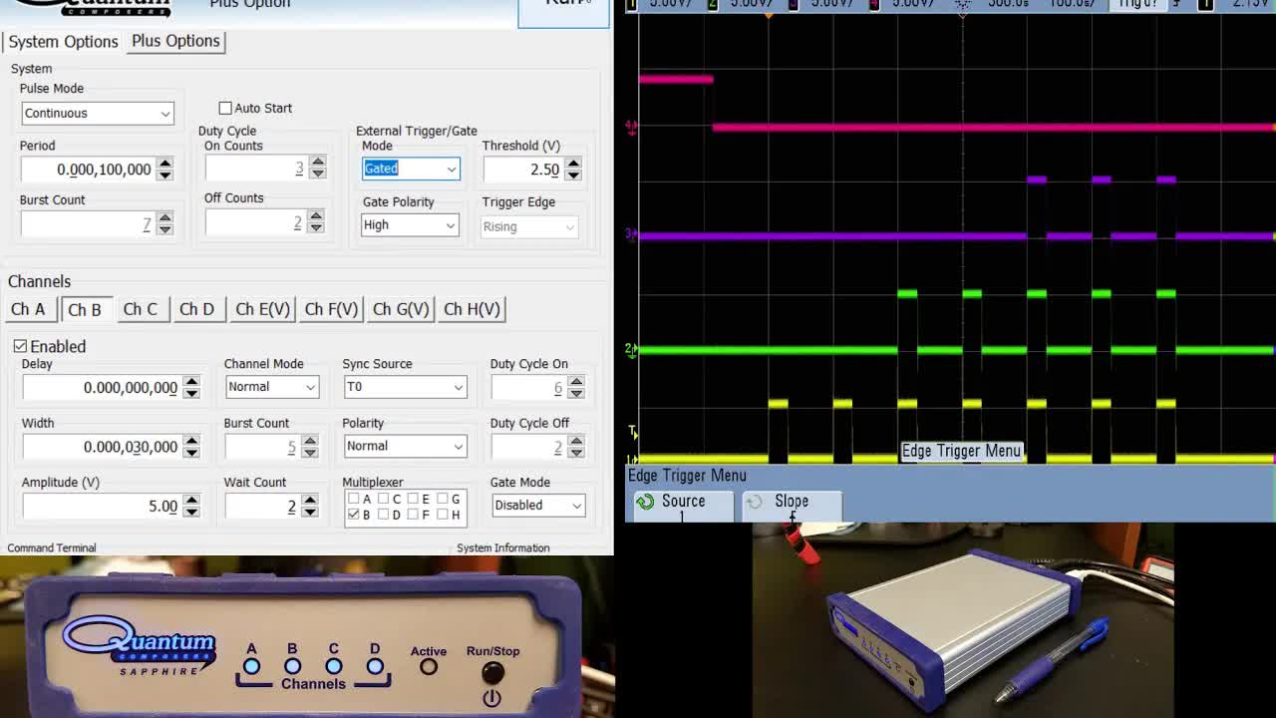The height and width of the screenshot is (718, 1276).
Task: Check Multiplexer box C
Action: click(x=383, y=500)
